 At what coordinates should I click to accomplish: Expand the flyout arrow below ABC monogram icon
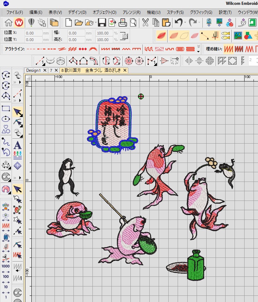(20, 178)
